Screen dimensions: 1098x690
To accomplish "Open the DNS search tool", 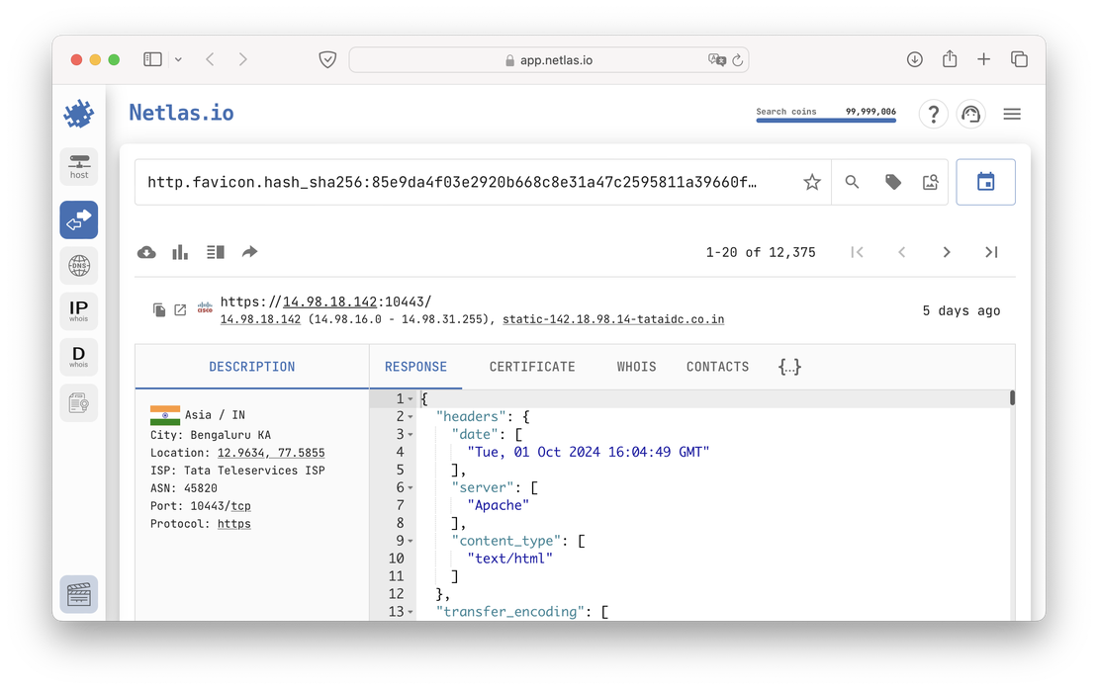I will [x=78, y=265].
